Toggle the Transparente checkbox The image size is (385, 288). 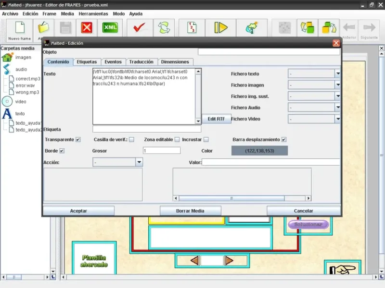[78, 140]
